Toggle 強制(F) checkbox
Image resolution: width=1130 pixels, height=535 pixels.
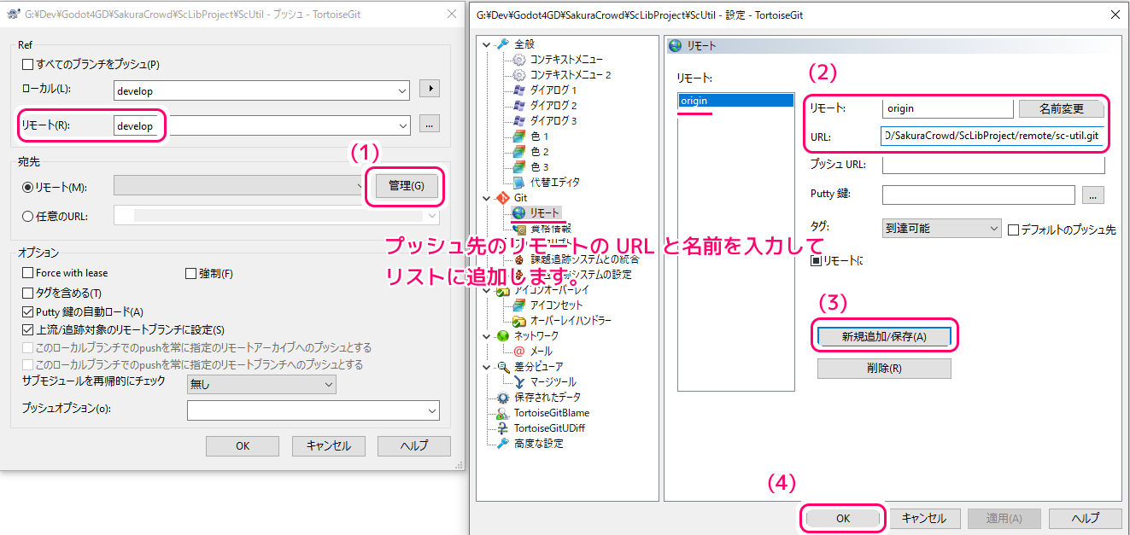[x=191, y=274]
